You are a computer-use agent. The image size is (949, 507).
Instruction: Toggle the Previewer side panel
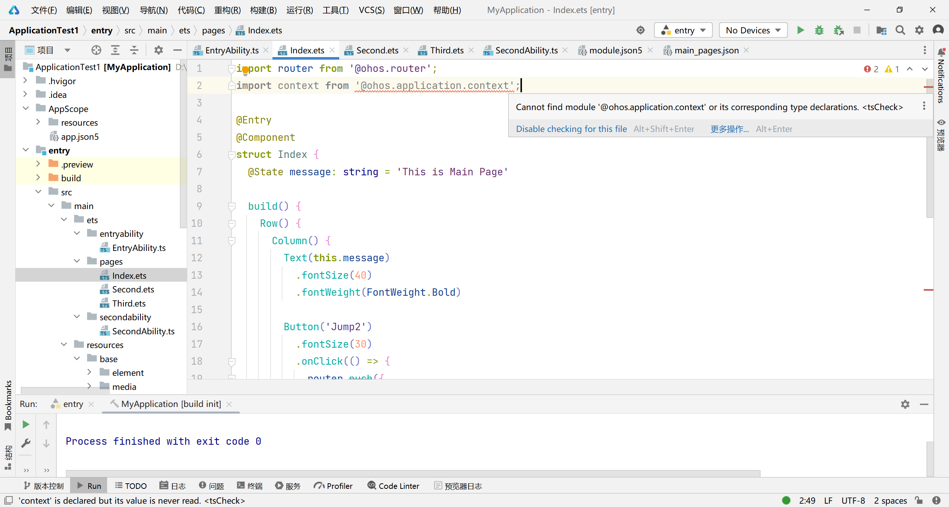coord(941,135)
